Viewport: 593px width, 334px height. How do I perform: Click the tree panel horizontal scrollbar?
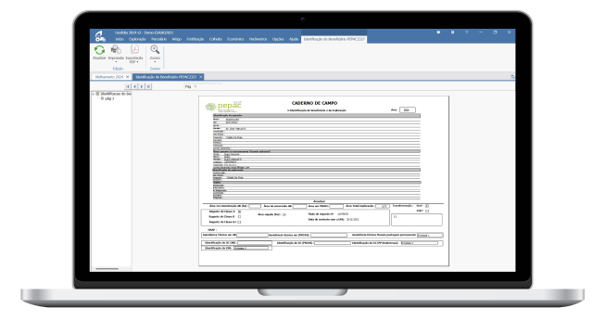(x=107, y=269)
